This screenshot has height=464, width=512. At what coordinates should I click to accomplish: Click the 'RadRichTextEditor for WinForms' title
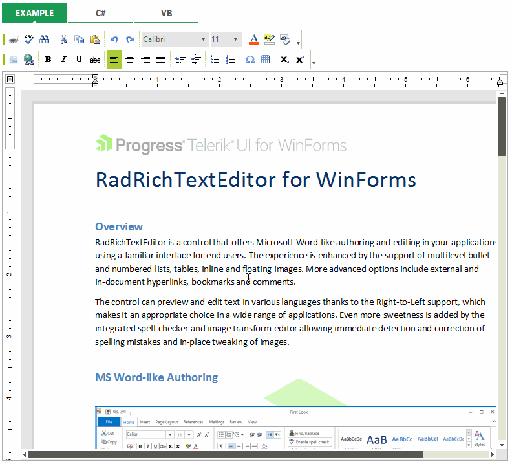tap(255, 180)
